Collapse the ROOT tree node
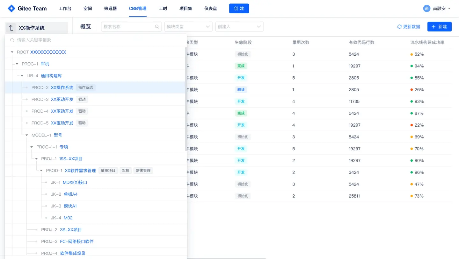 pos(12,52)
